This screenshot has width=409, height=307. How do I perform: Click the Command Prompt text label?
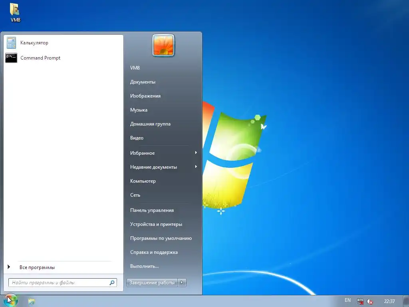click(40, 58)
